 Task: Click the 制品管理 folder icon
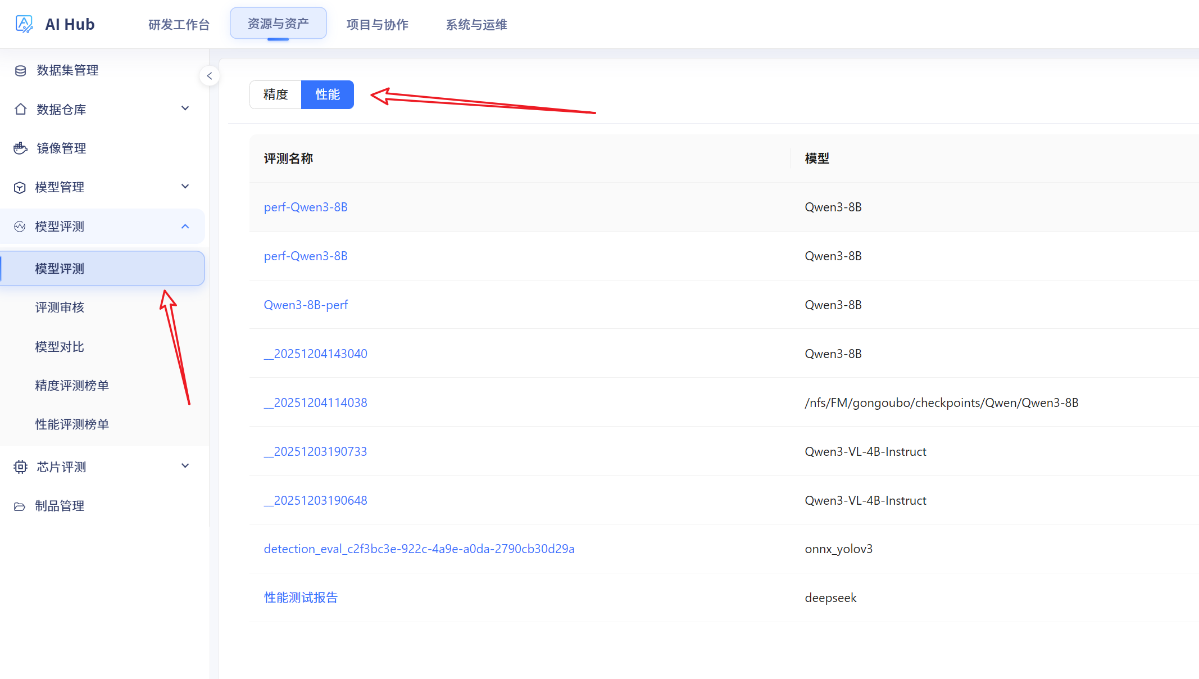pyautogui.click(x=20, y=506)
